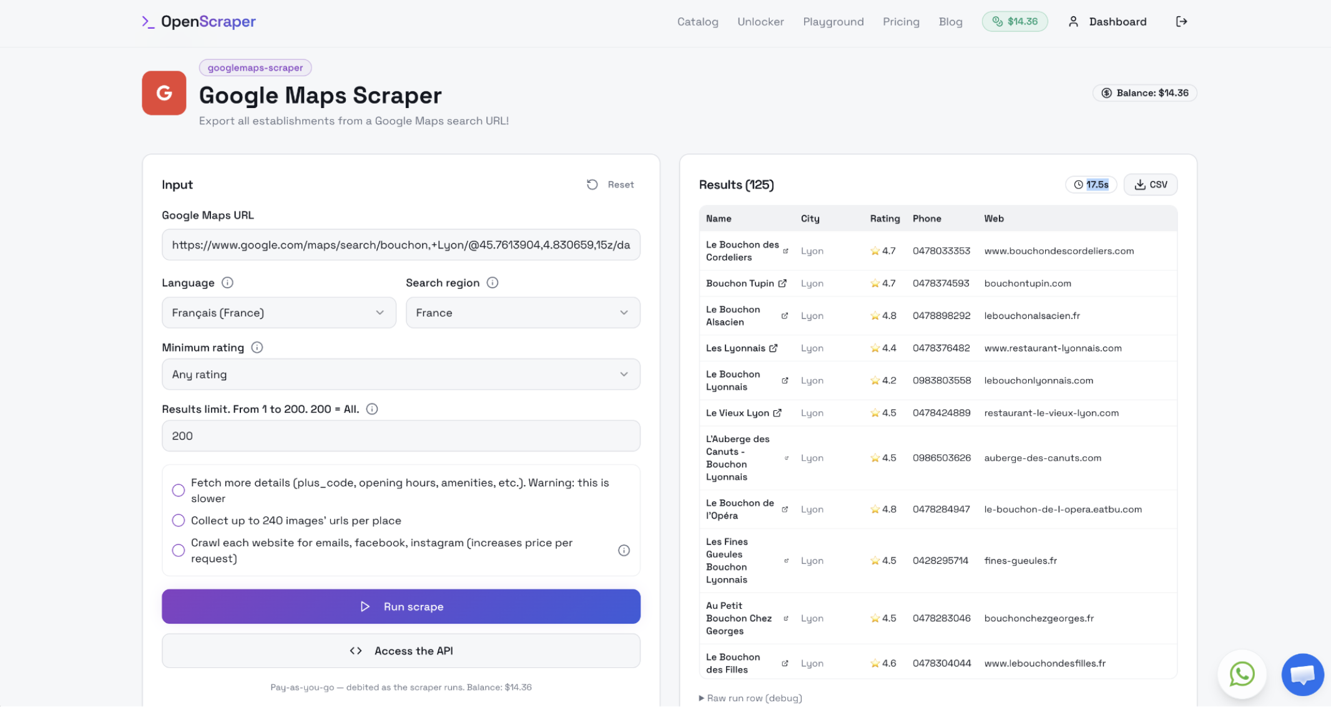
Task: Open external link for Le Bouchon des Filles
Action: coord(785,664)
